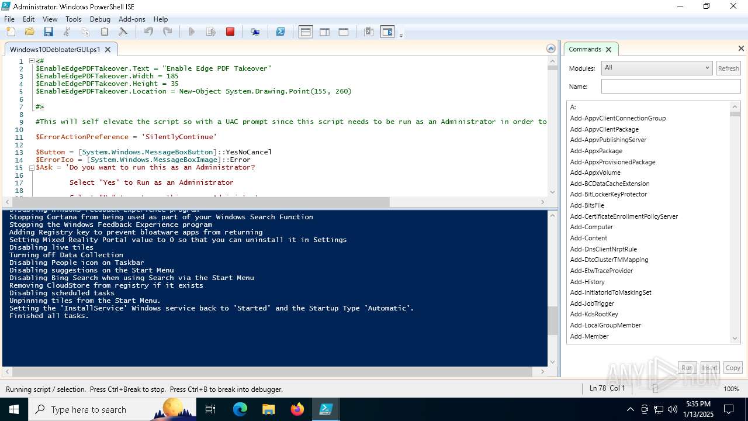Click the commands list scroll up arrow

[735, 107]
